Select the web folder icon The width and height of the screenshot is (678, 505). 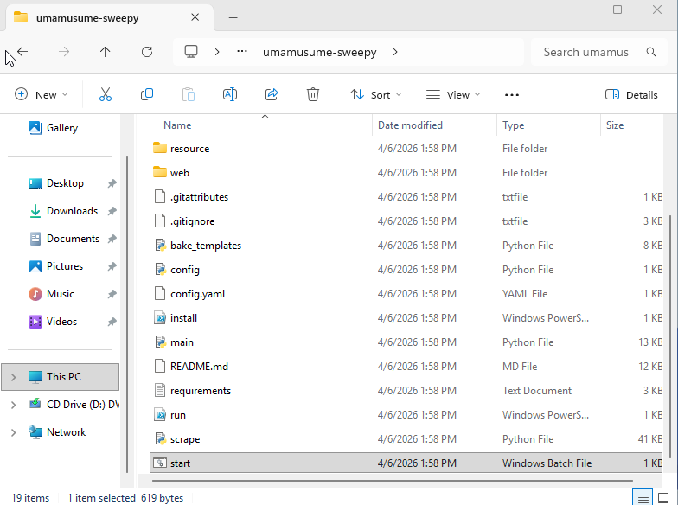(x=159, y=173)
